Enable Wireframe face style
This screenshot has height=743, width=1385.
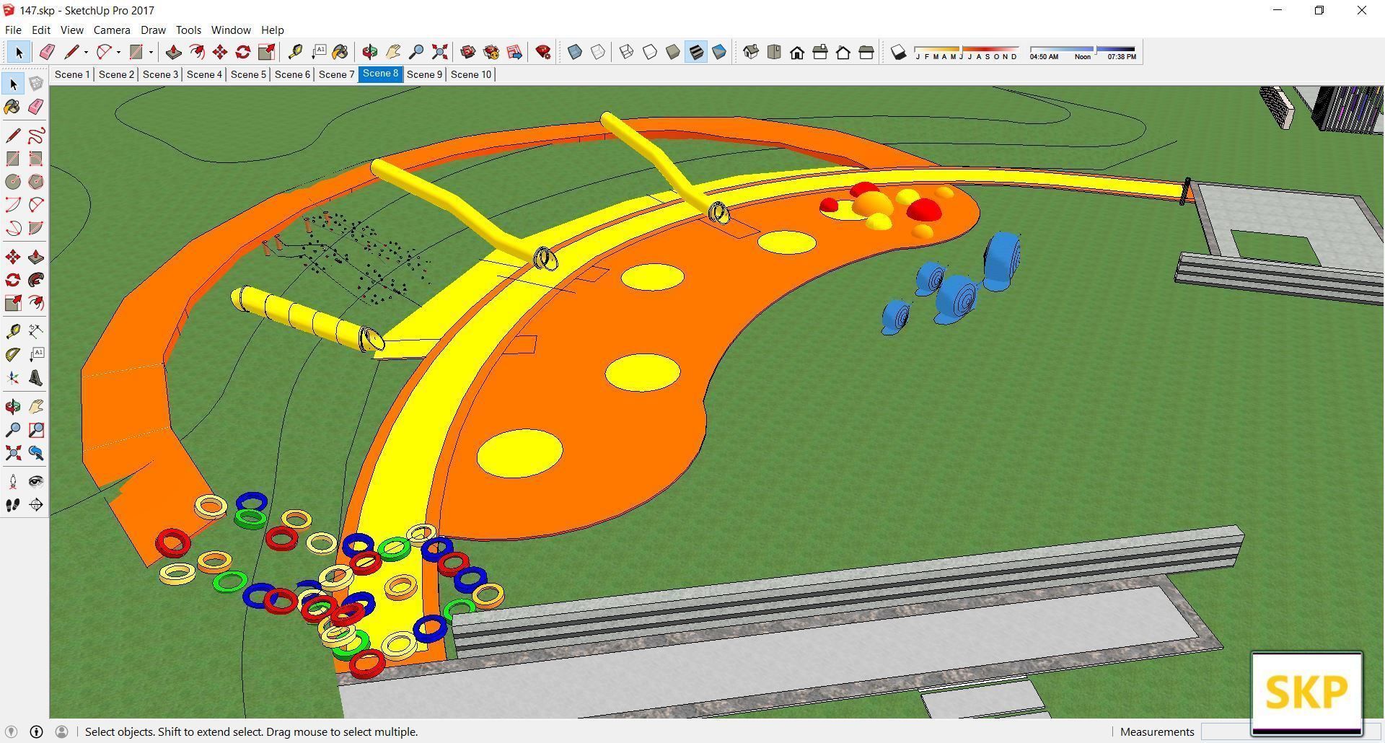627,52
